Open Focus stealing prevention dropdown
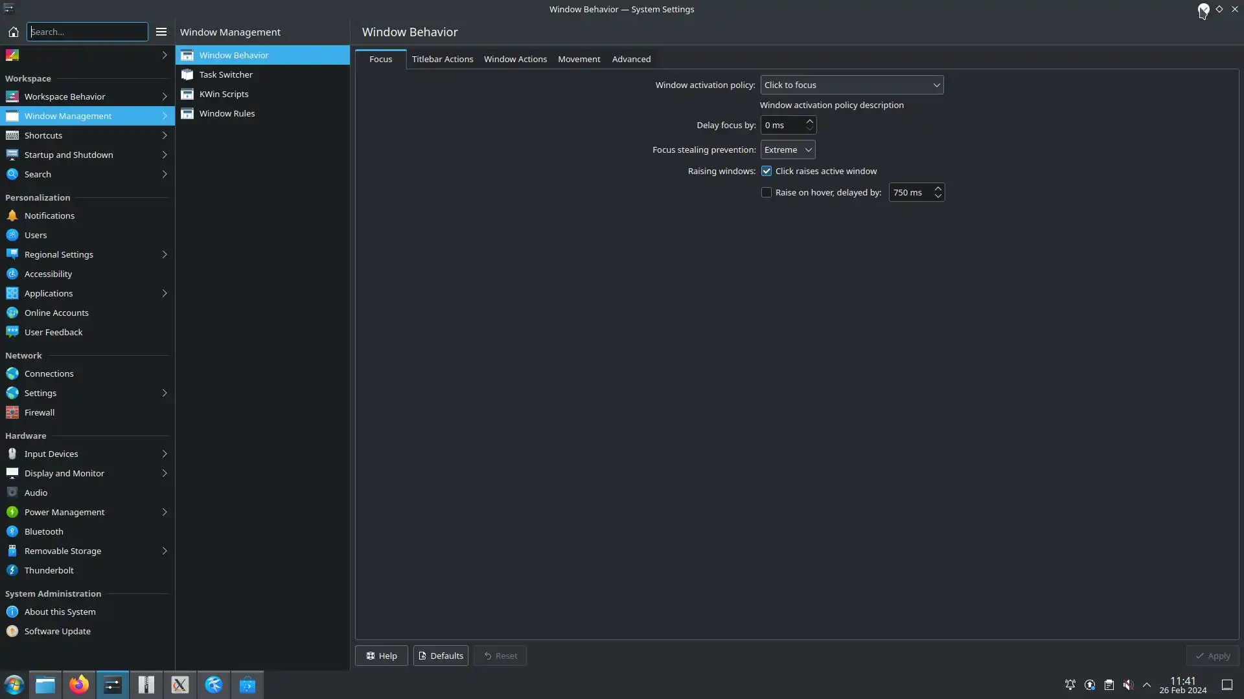Screen dimensions: 1244x699 click(787, 150)
